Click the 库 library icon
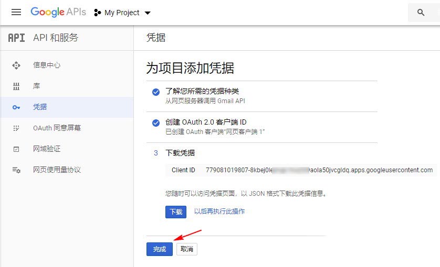This screenshot has width=440, height=267. tap(16, 86)
